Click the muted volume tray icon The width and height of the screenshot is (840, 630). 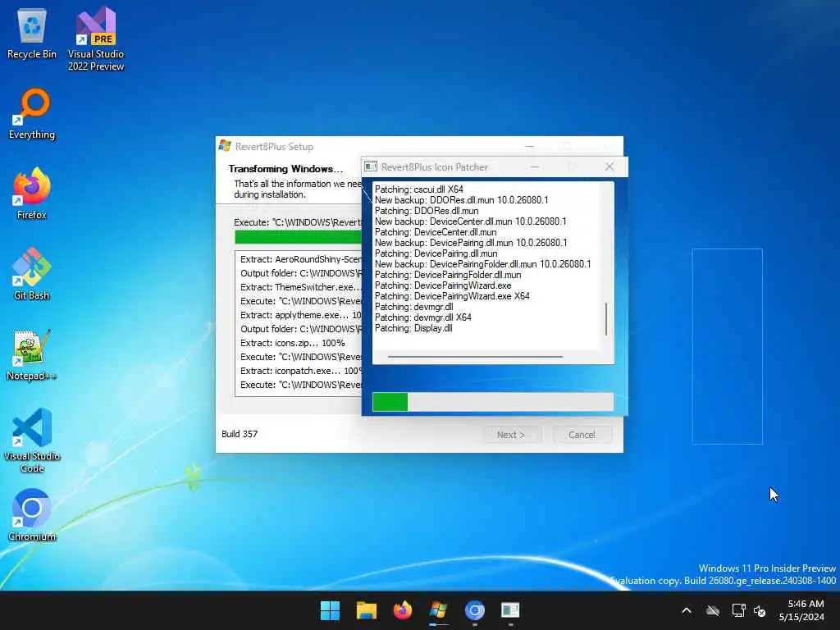tap(760, 610)
